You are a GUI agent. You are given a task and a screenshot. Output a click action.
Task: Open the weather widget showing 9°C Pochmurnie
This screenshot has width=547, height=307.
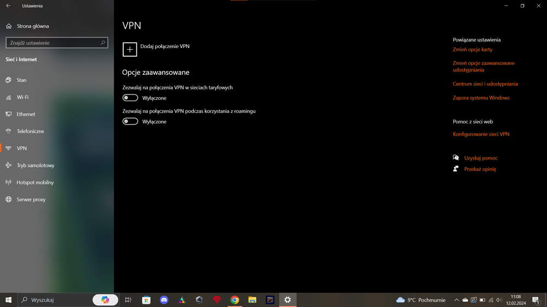pyautogui.click(x=421, y=300)
